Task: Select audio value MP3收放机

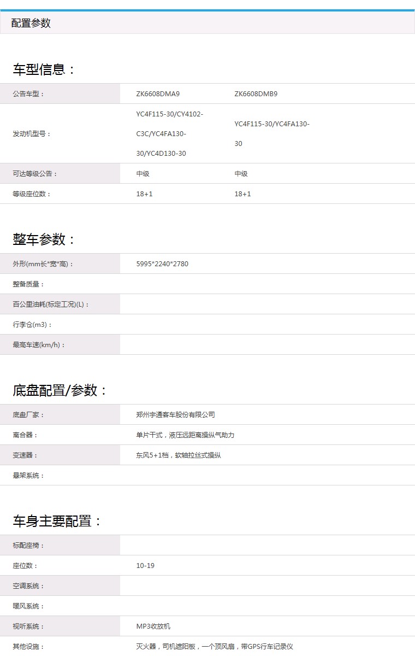Action: pyautogui.click(x=153, y=626)
